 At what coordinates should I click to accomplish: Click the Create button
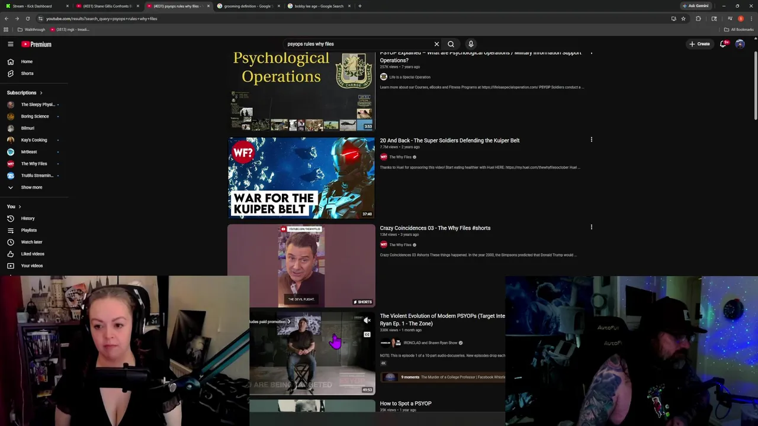click(699, 44)
